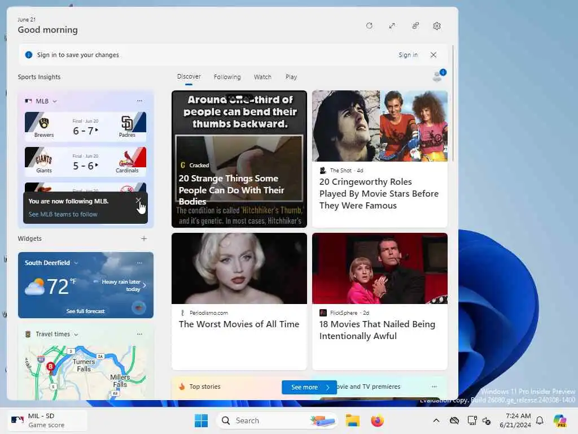578x434 pixels.
Task: Click the round weather badge icon
Action: click(139, 307)
